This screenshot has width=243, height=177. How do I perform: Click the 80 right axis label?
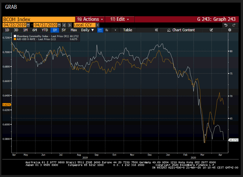(x=231, y=51)
